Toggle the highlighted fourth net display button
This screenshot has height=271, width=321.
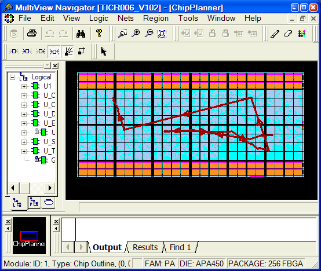click(54, 52)
